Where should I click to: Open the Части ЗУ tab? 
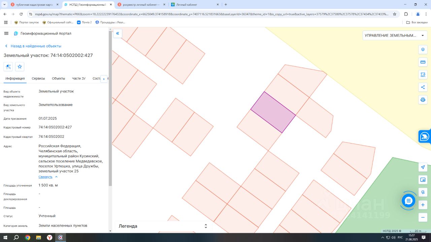tap(79, 79)
